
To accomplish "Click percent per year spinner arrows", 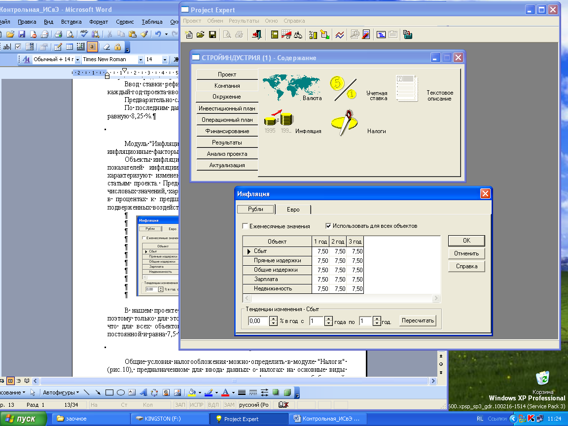I will click(x=274, y=321).
